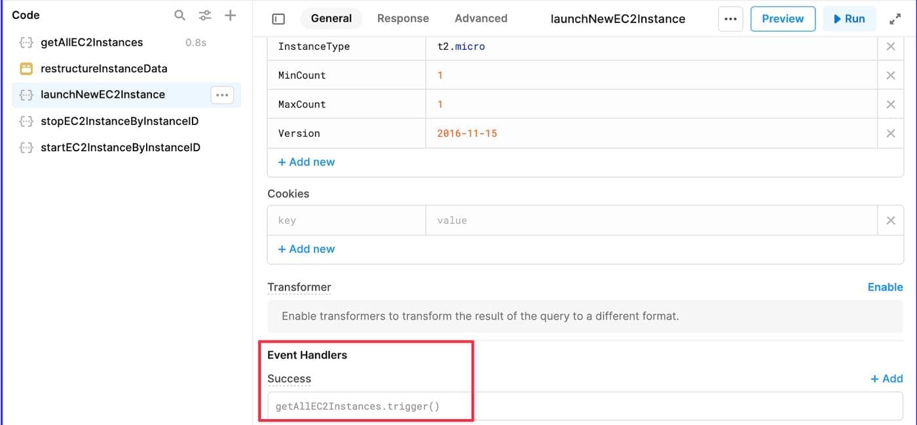This screenshot has width=917, height=425.
Task: Open the three-dot menu next to Preview
Action: [730, 19]
